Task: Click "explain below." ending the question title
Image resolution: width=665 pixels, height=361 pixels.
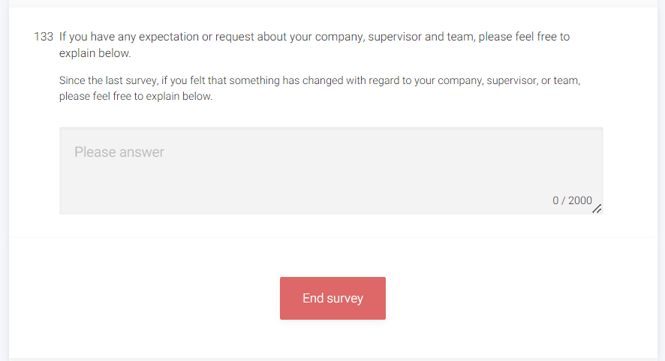Action: (95, 53)
